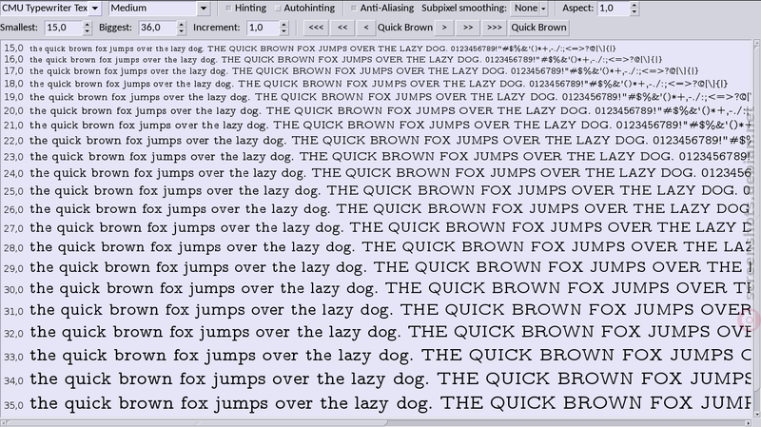The height and width of the screenshot is (427, 761).
Task: Click the 23,0 size sample row
Action: click(x=377, y=157)
